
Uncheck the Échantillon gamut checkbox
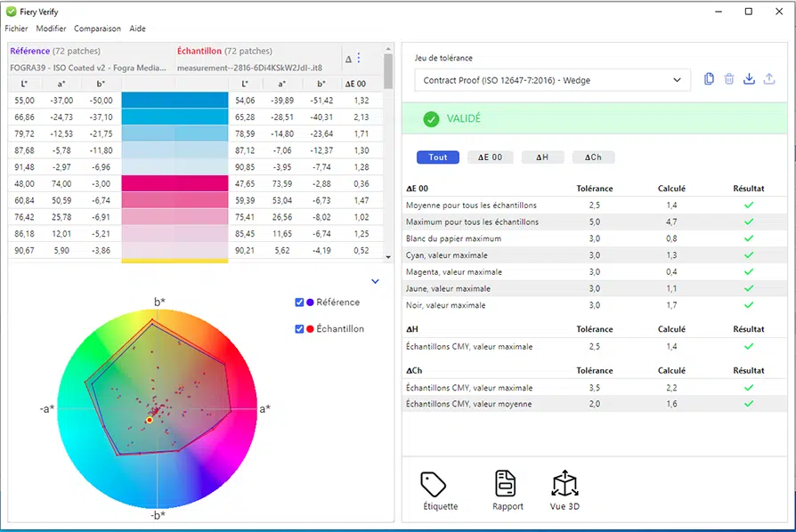click(x=299, y=329)
